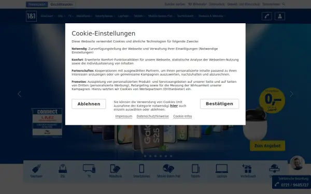Viewport: 311px width, 194px height.
Task: Open the user account icon in the header
Action: [280, 16]
